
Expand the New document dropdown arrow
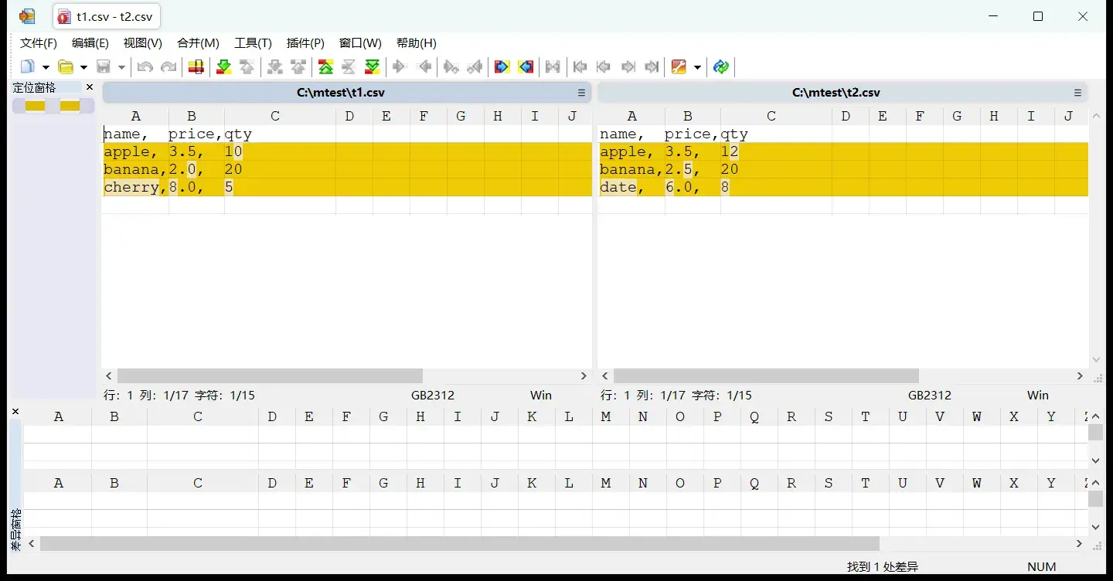coord(46,68)
